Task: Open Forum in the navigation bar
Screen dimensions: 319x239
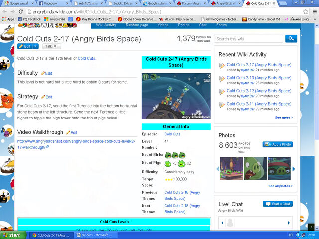Action: [x=221, y=25]
